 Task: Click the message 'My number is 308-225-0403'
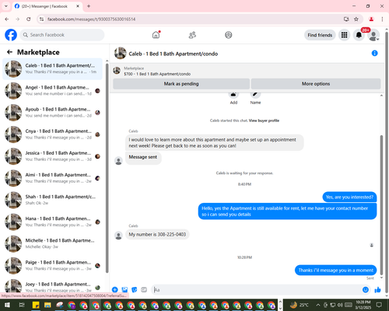point(157,234)
